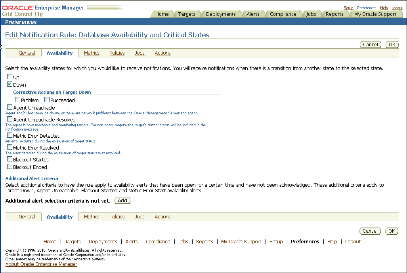
Task: Tick the Agent Unreachable checkbox
Action: tap(10, 107)
